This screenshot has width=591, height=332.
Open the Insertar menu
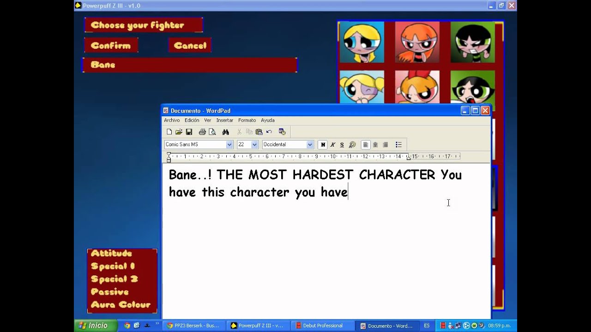tap(225, 120)
